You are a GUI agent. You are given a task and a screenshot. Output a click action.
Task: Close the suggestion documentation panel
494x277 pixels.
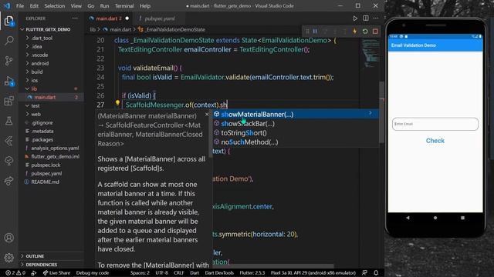click(207, 115)
